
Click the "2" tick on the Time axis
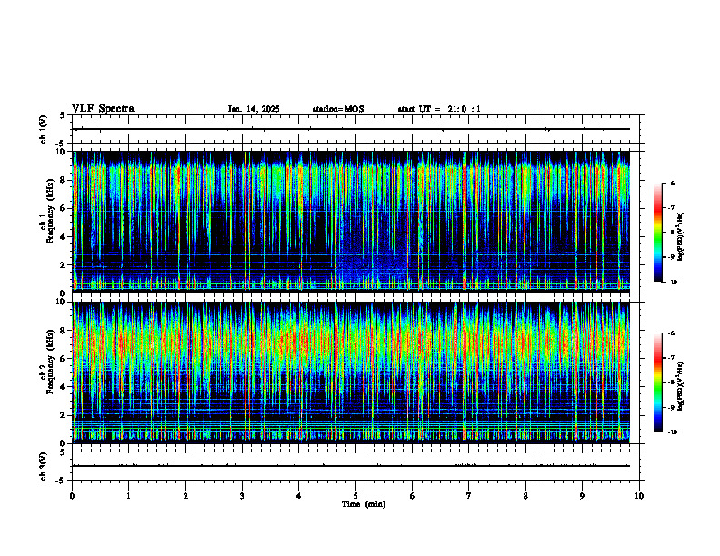(185, 496)
